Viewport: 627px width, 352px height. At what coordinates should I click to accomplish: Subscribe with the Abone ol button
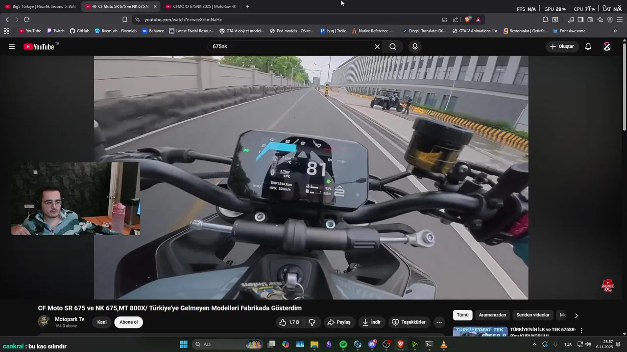tap(129, 322)
